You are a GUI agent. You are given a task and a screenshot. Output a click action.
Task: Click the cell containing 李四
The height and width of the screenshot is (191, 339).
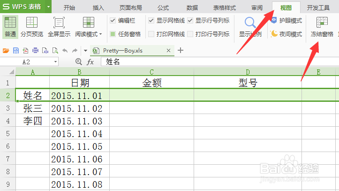(33, 121)
